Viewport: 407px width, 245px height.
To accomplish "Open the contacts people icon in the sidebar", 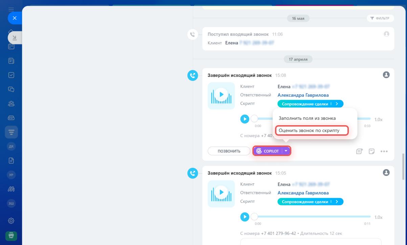I will [11, 104].
